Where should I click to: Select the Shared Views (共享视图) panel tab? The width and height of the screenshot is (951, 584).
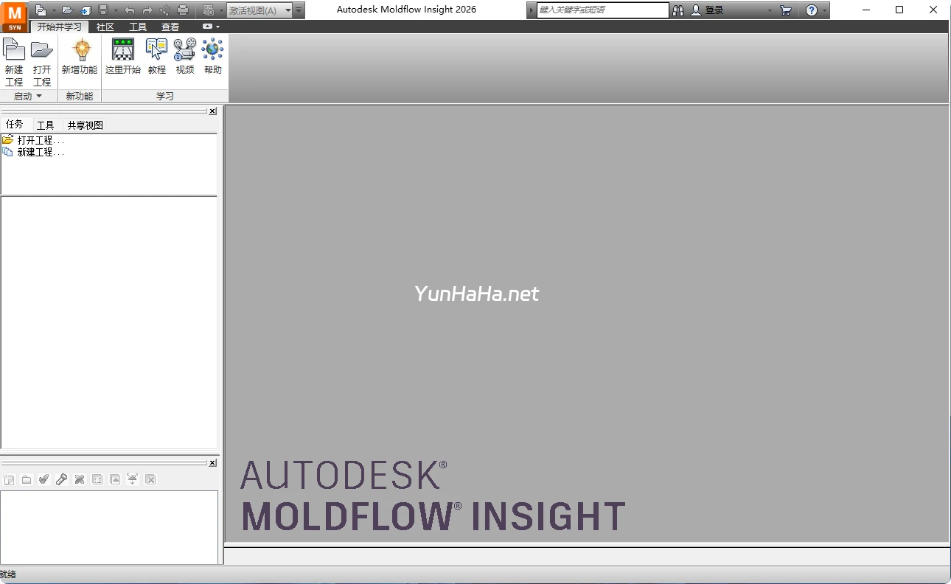[x=86, y=125]
